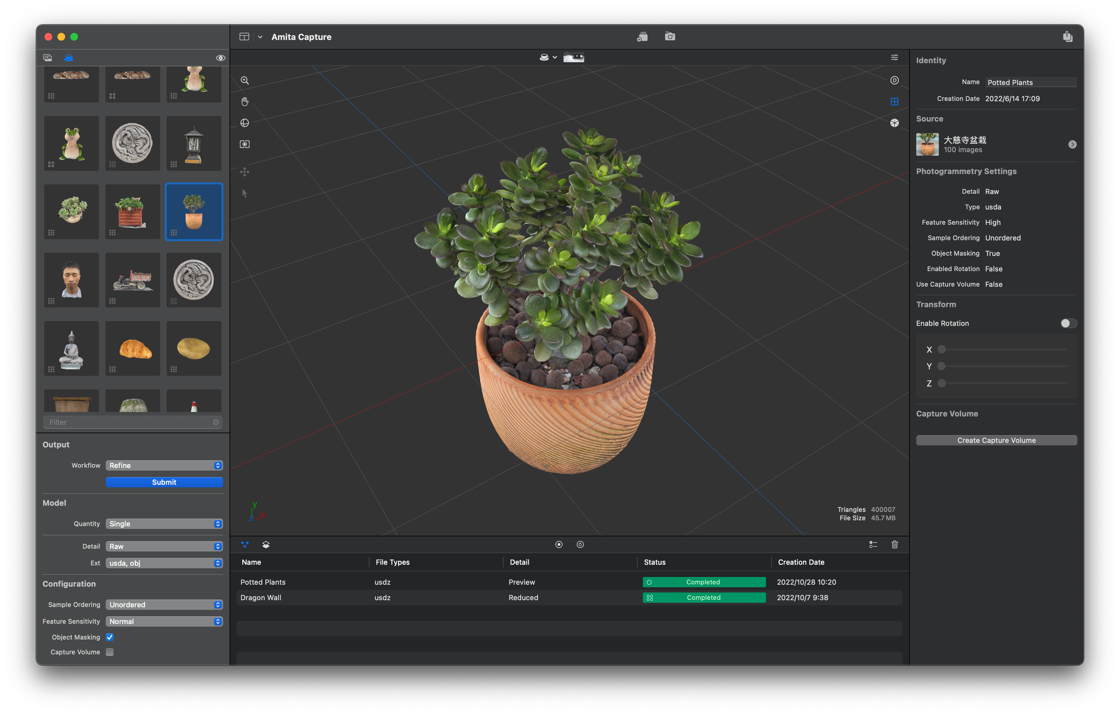Viewport: 1120px width, 713px height.
Task: Toggle the eye visibility icon in sidebar
Action: point(221,58)
